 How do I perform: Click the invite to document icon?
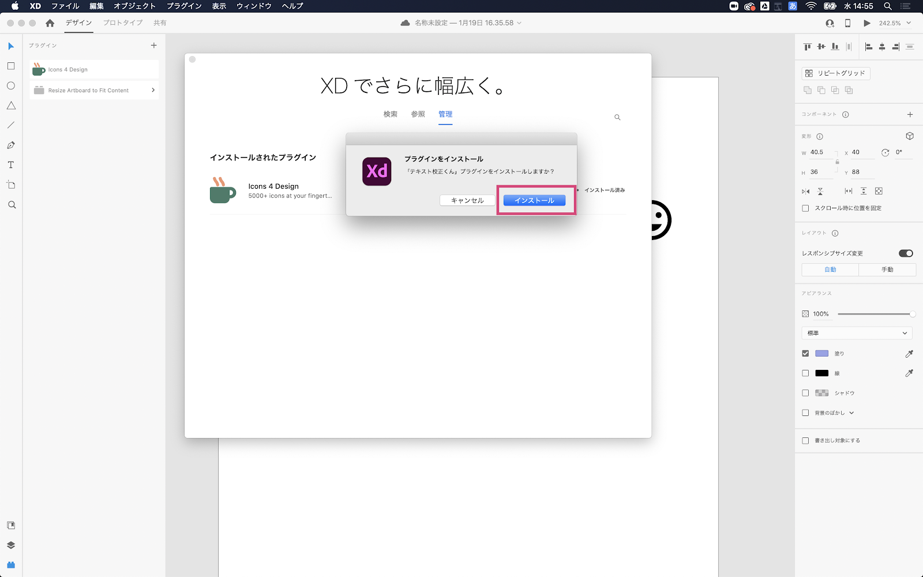pos(830,23)
